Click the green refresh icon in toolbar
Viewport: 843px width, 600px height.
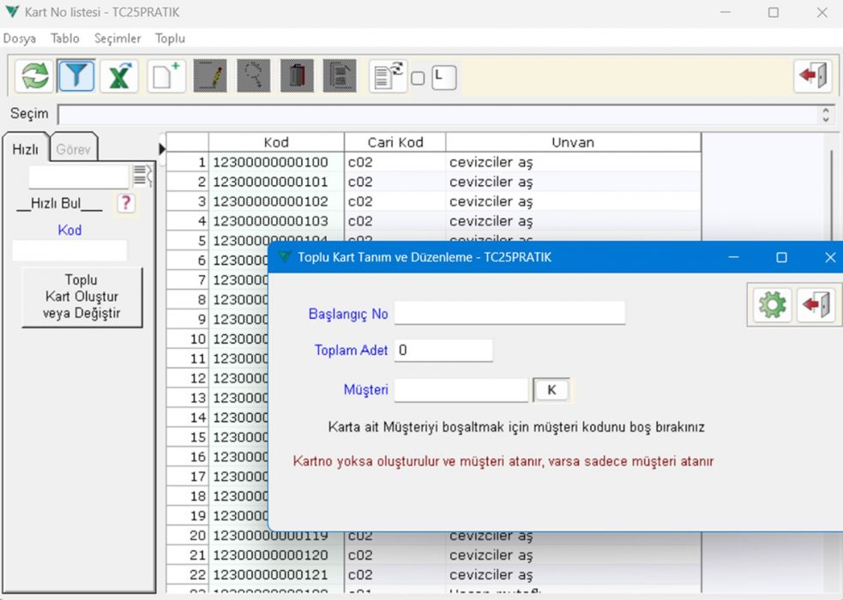[35, 76]
